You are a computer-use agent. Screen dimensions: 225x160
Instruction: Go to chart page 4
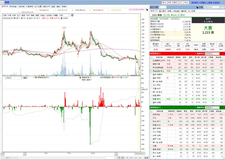pos(10,158)
